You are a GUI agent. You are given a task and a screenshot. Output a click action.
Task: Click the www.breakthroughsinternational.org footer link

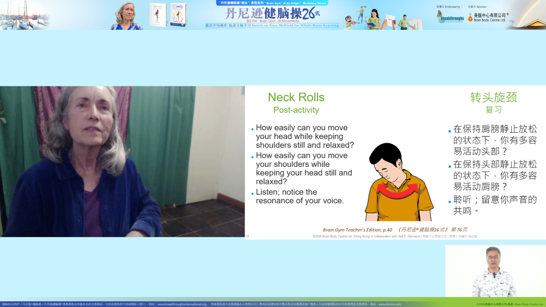pyautogui.click(x=182, y=304)
